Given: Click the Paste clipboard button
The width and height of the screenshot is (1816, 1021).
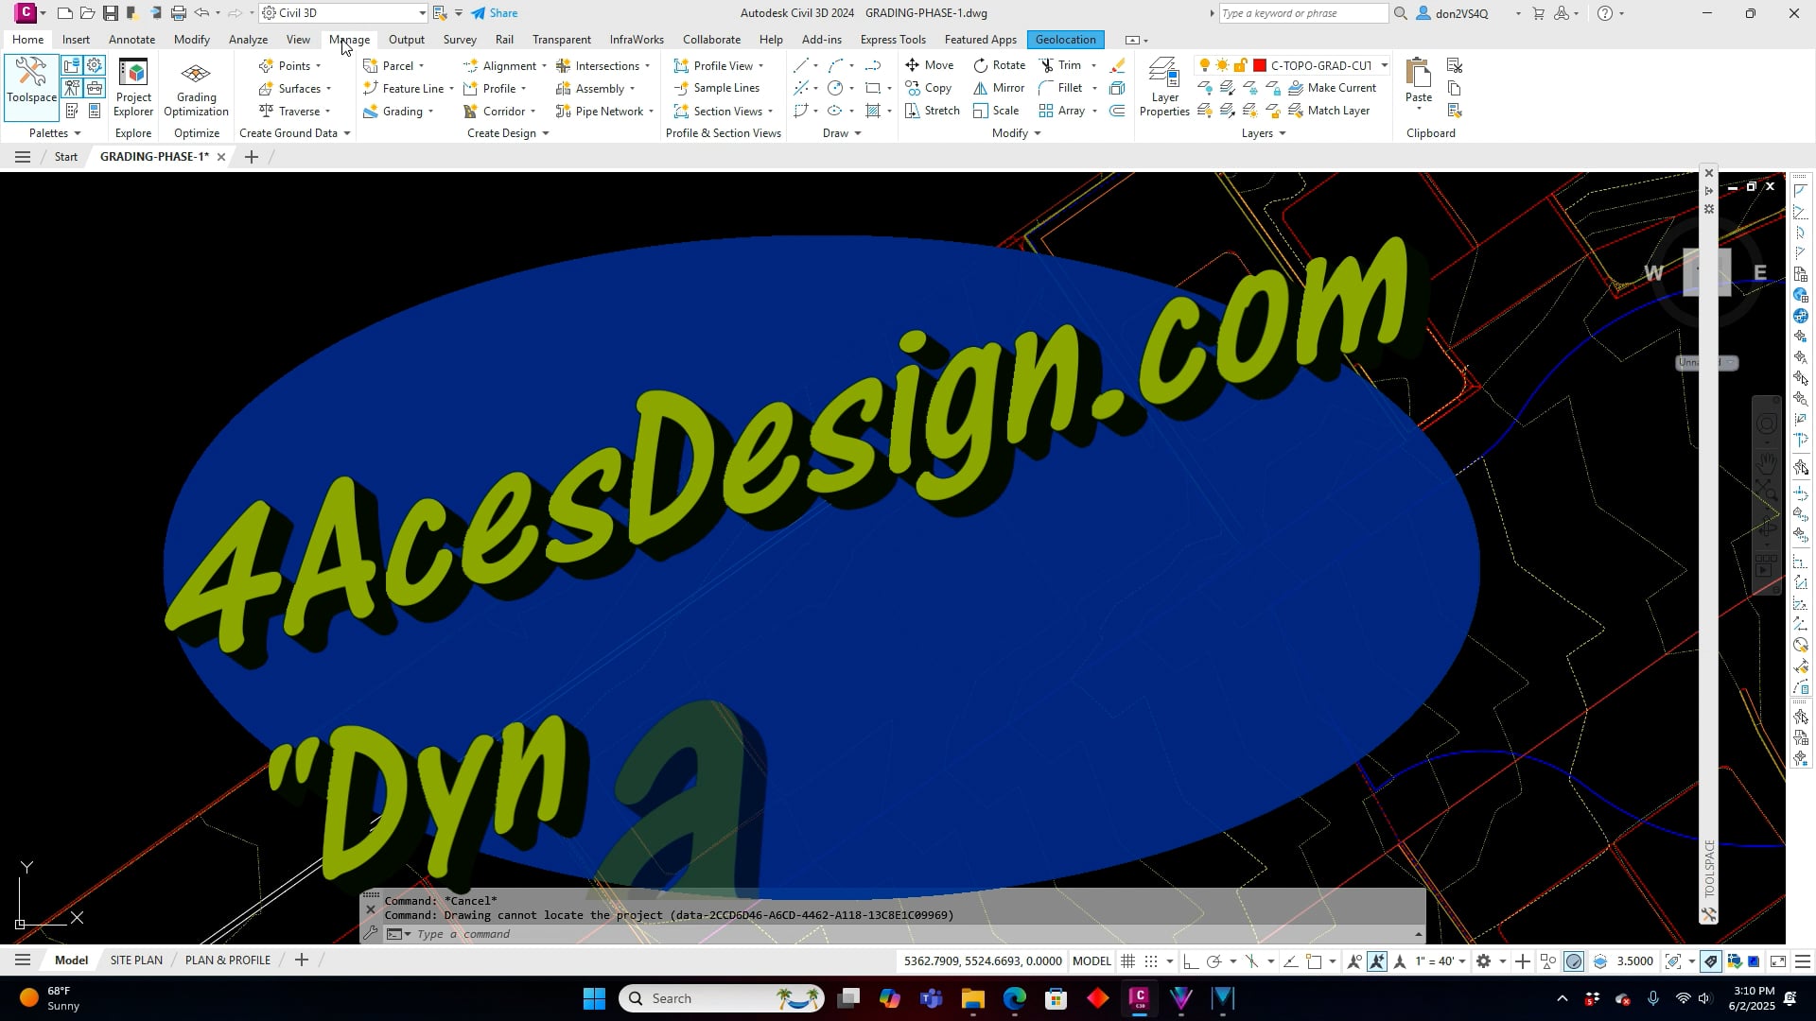Looking at the screenshot, I should [x=1418, y=83].
